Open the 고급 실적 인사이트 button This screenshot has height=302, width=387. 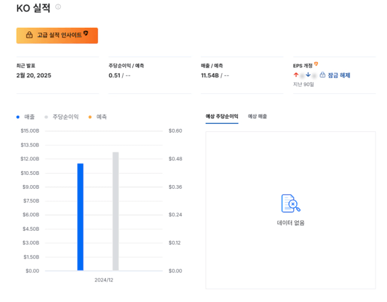tap(57, 36)
